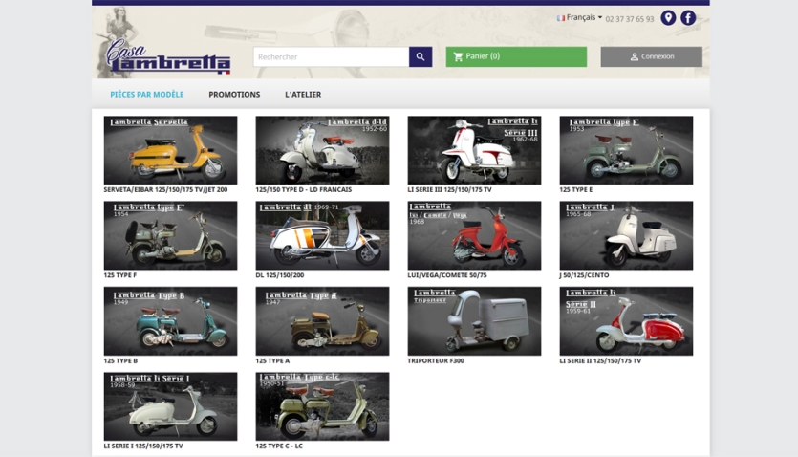Select the Type E 1953 scooter thumbnail
798x457 pixels.
coord(626,150)
